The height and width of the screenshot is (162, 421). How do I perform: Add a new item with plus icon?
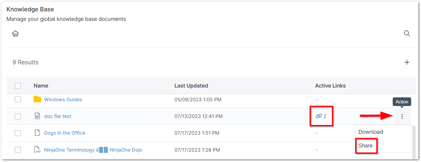click(x=407, y=62)
